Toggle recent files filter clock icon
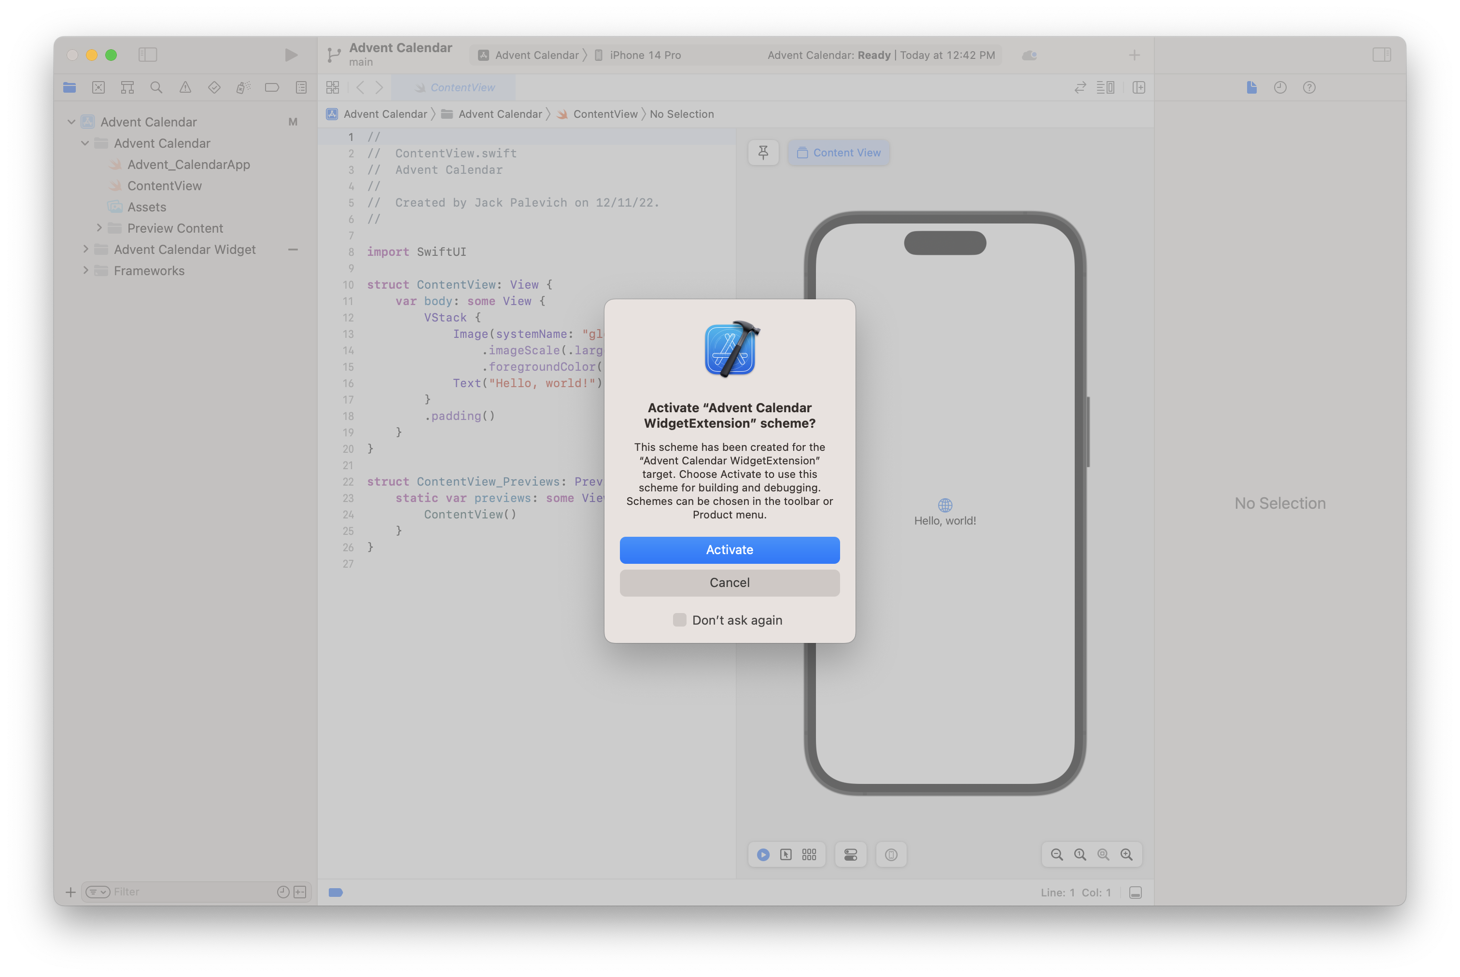1460x977 pixels. 283,892
